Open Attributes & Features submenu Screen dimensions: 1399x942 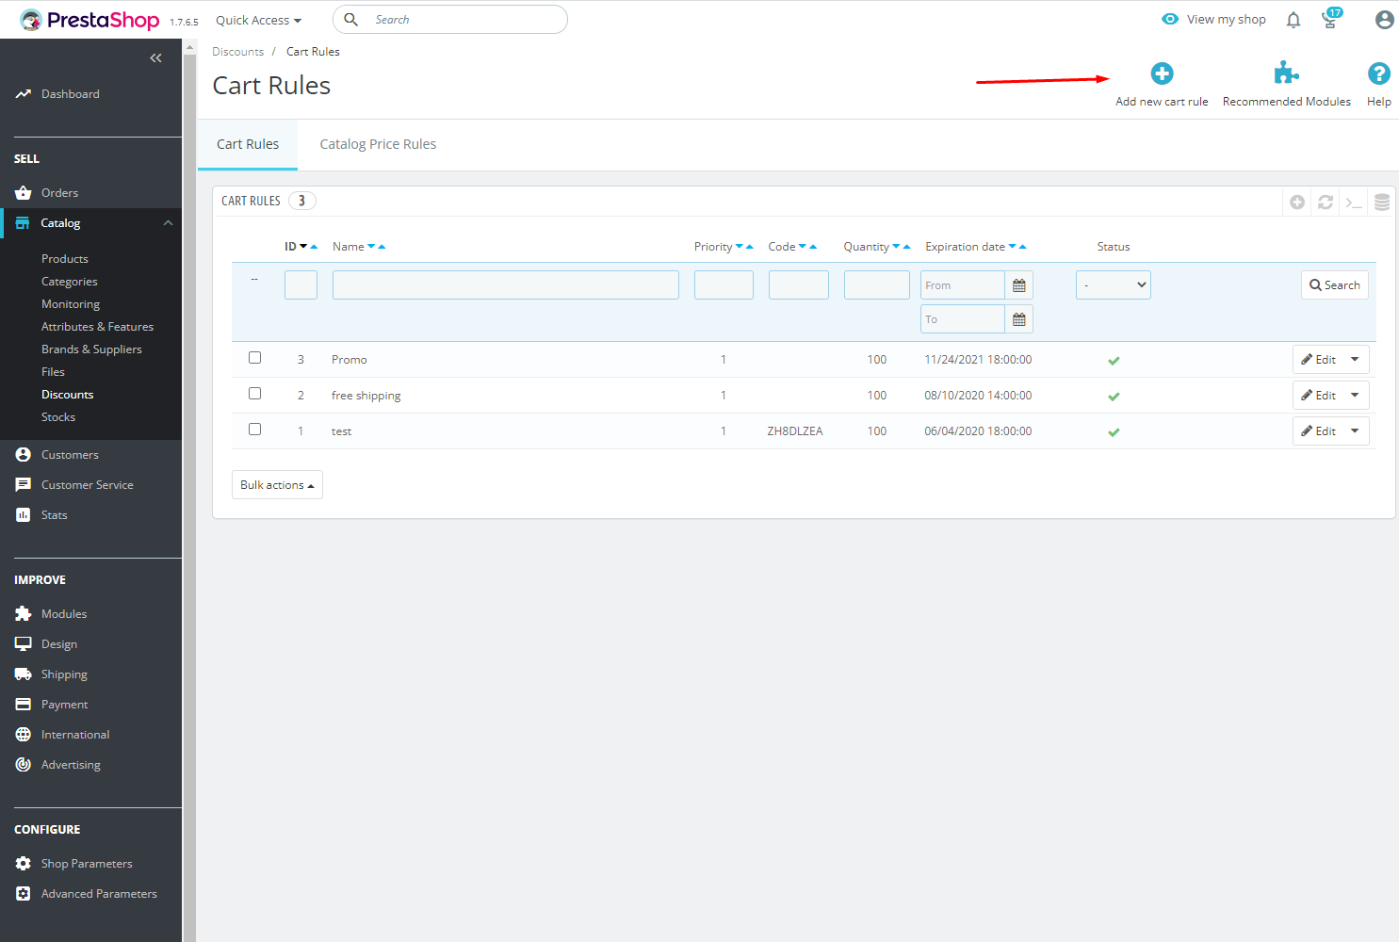click(97, 327)
